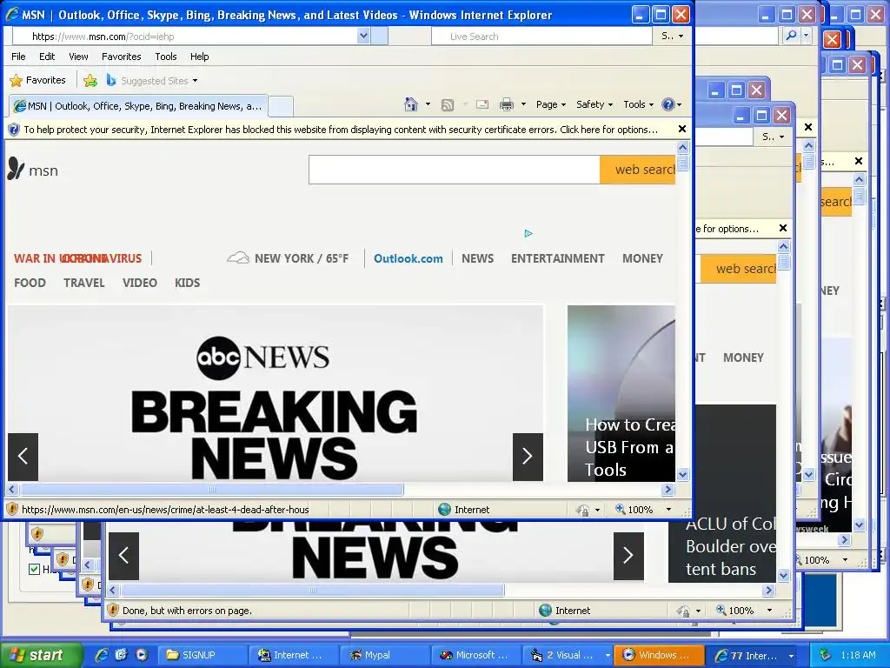The width and height of the screenshot is (890, 668).
Task: Open the address bar history dropdown
Action: (363, 37)
